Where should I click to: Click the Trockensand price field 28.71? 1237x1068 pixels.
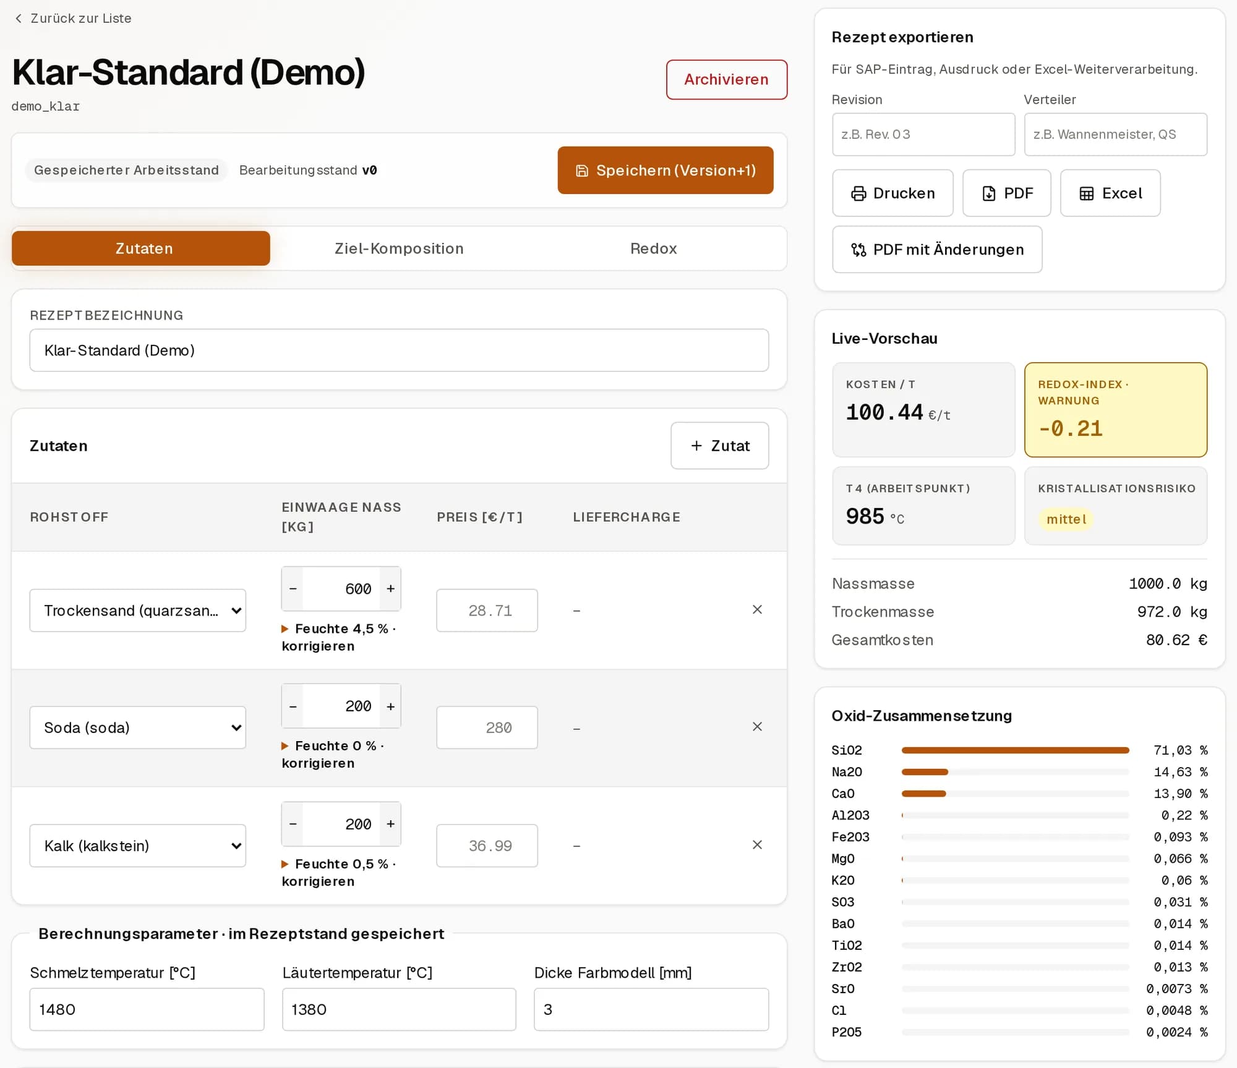point(487,611)
